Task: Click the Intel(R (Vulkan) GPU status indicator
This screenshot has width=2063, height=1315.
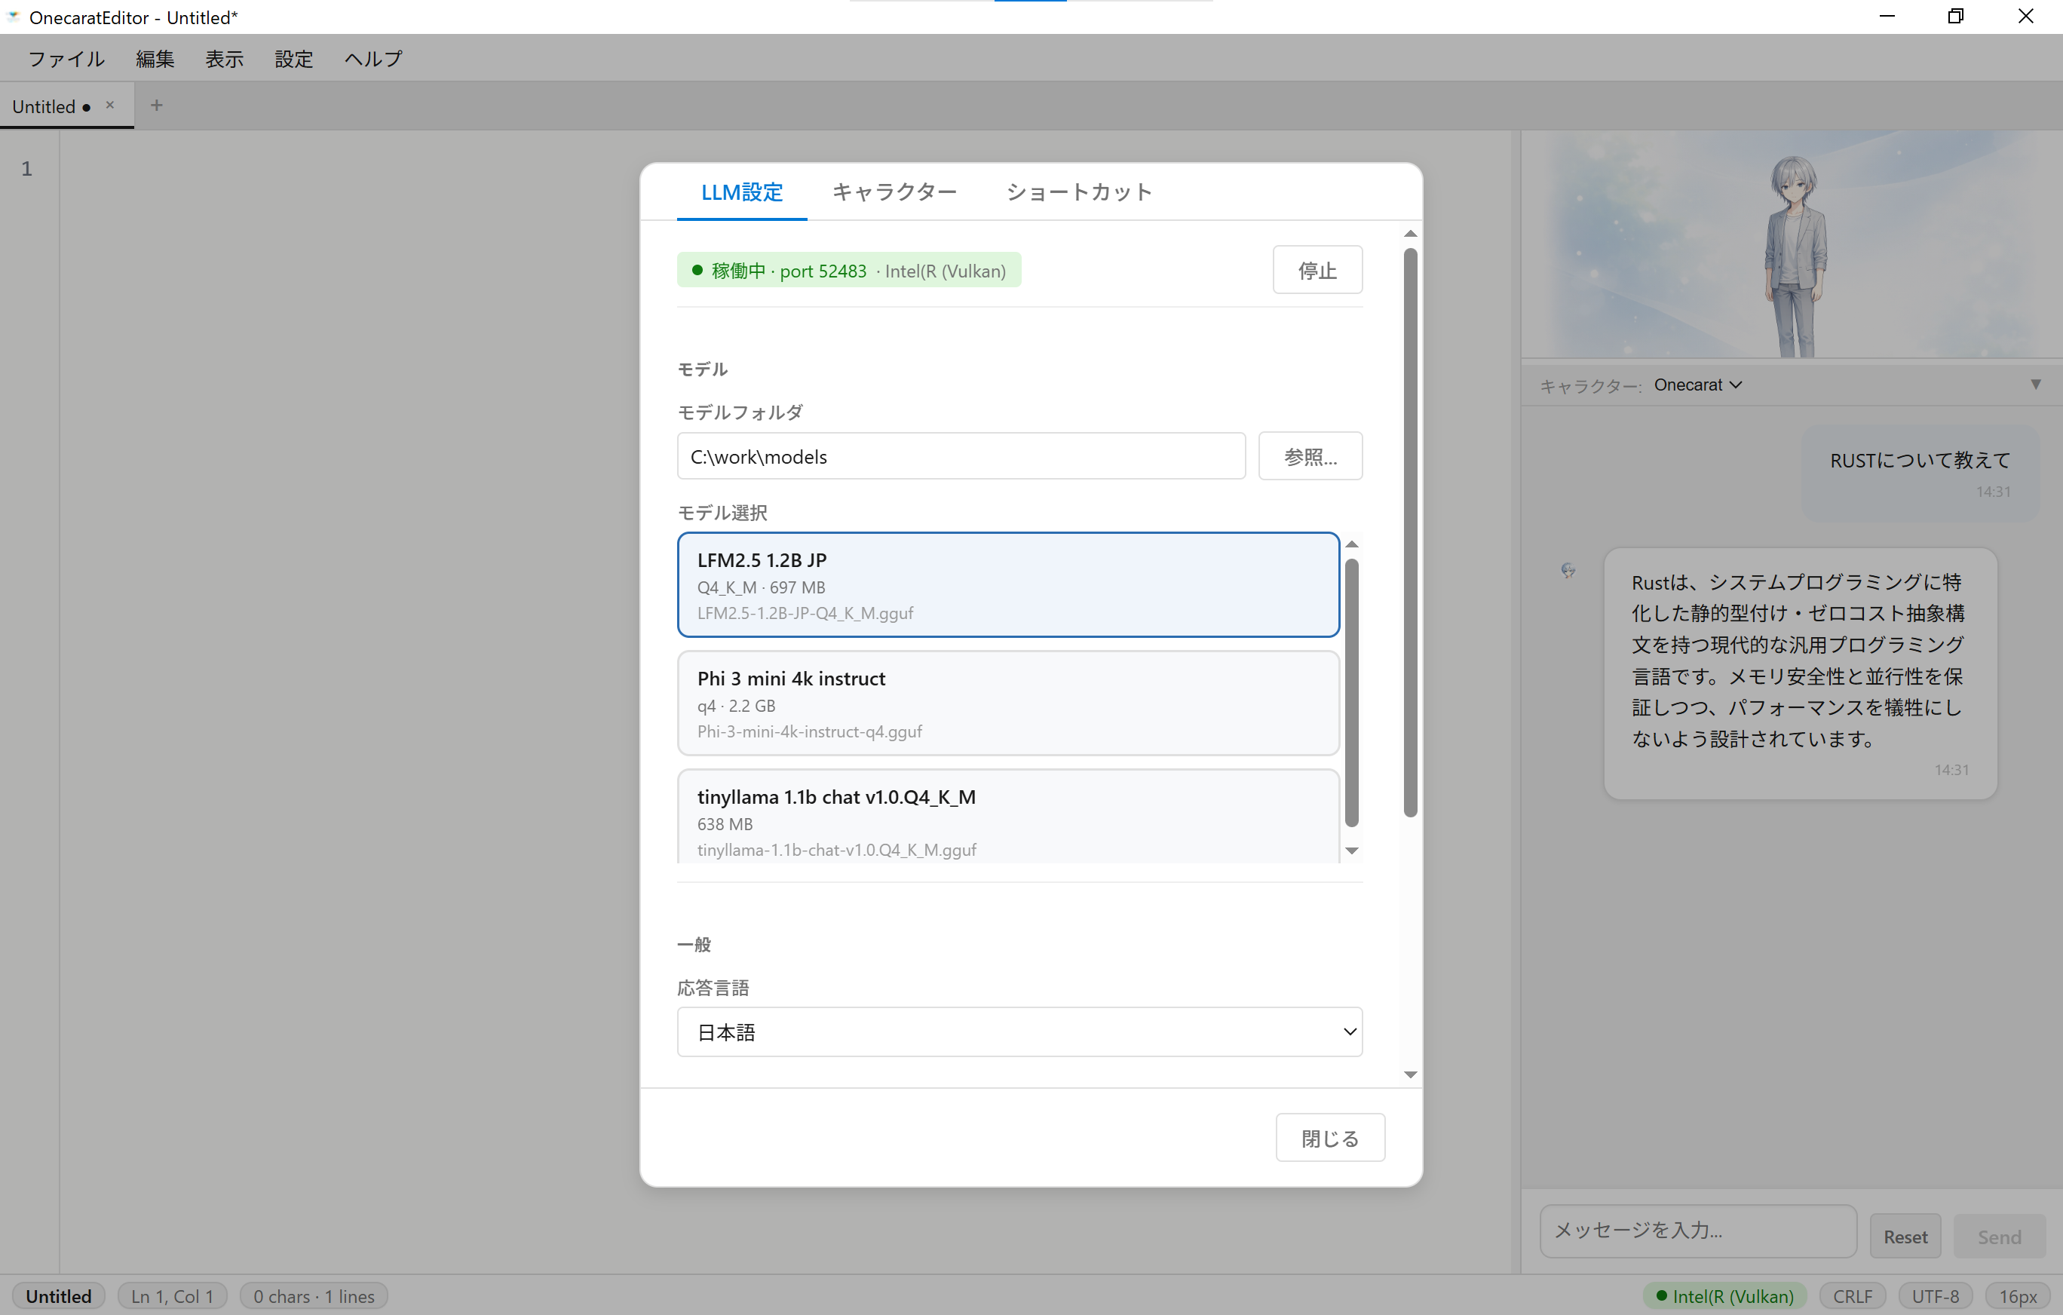Action: point(1724,1295)
